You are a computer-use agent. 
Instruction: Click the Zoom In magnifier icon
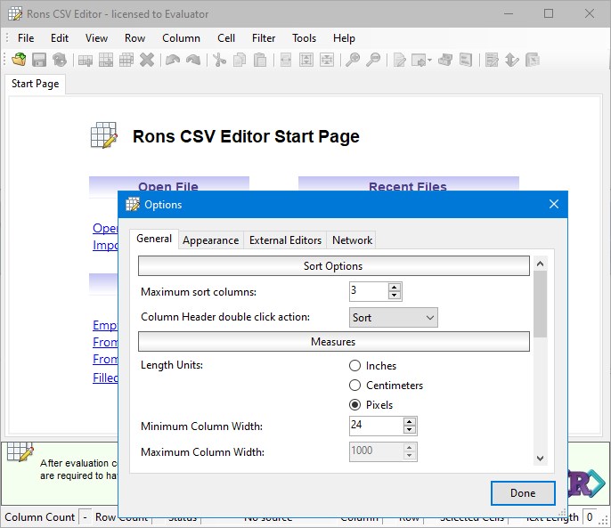(353, 60)
